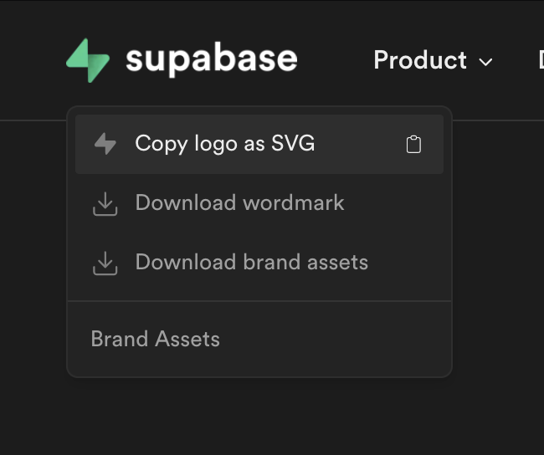Click the download icon beside Download wordmark
Screen dimensions: 544x455
[105, 204]
